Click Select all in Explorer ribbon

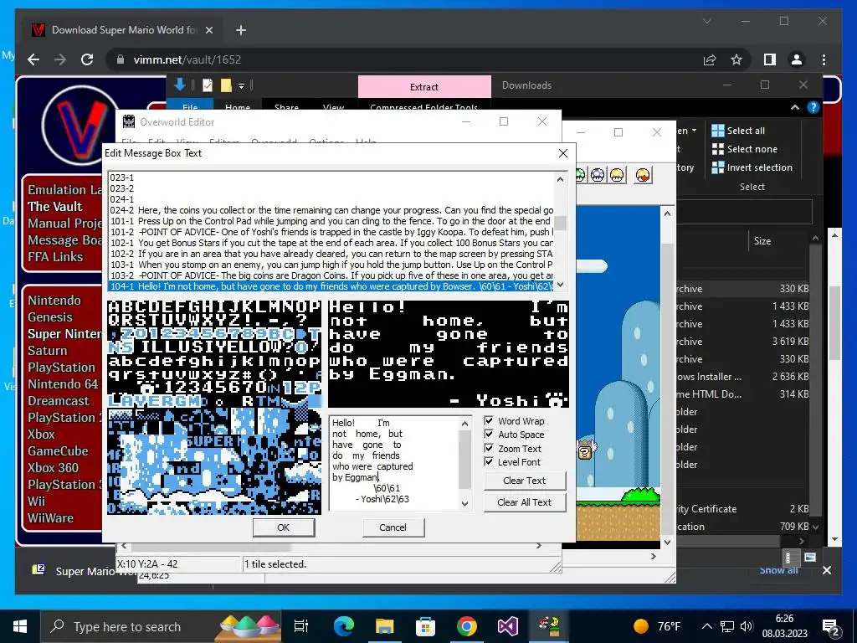[x=738, y=130]
